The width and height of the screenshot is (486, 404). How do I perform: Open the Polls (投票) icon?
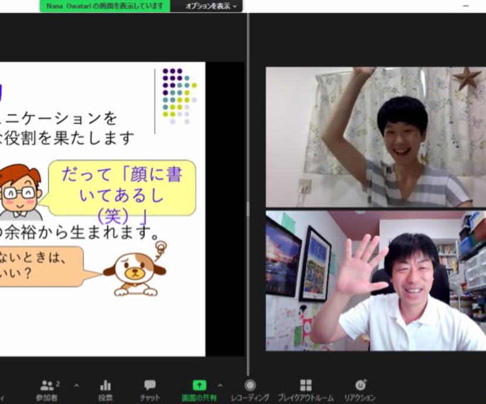tap(106, 390)
